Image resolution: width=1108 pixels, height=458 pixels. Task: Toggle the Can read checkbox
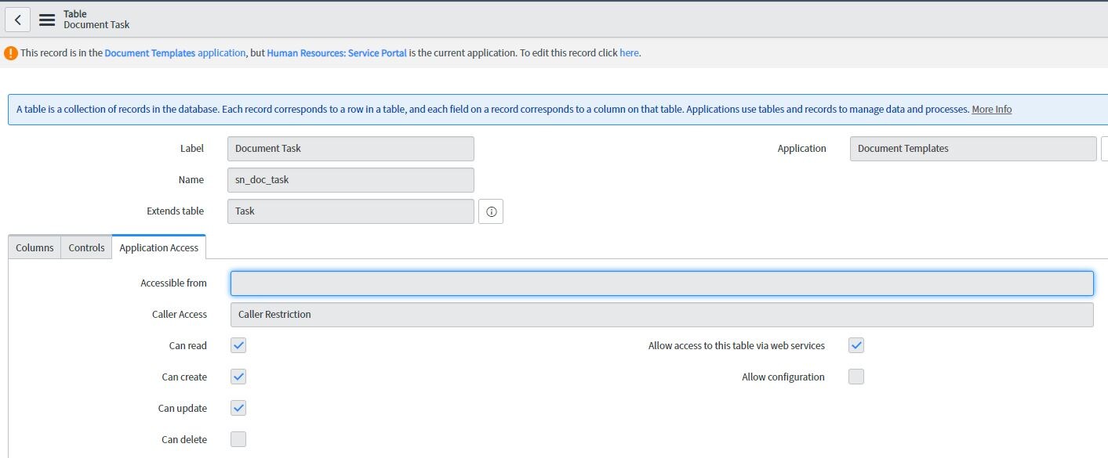238,345
